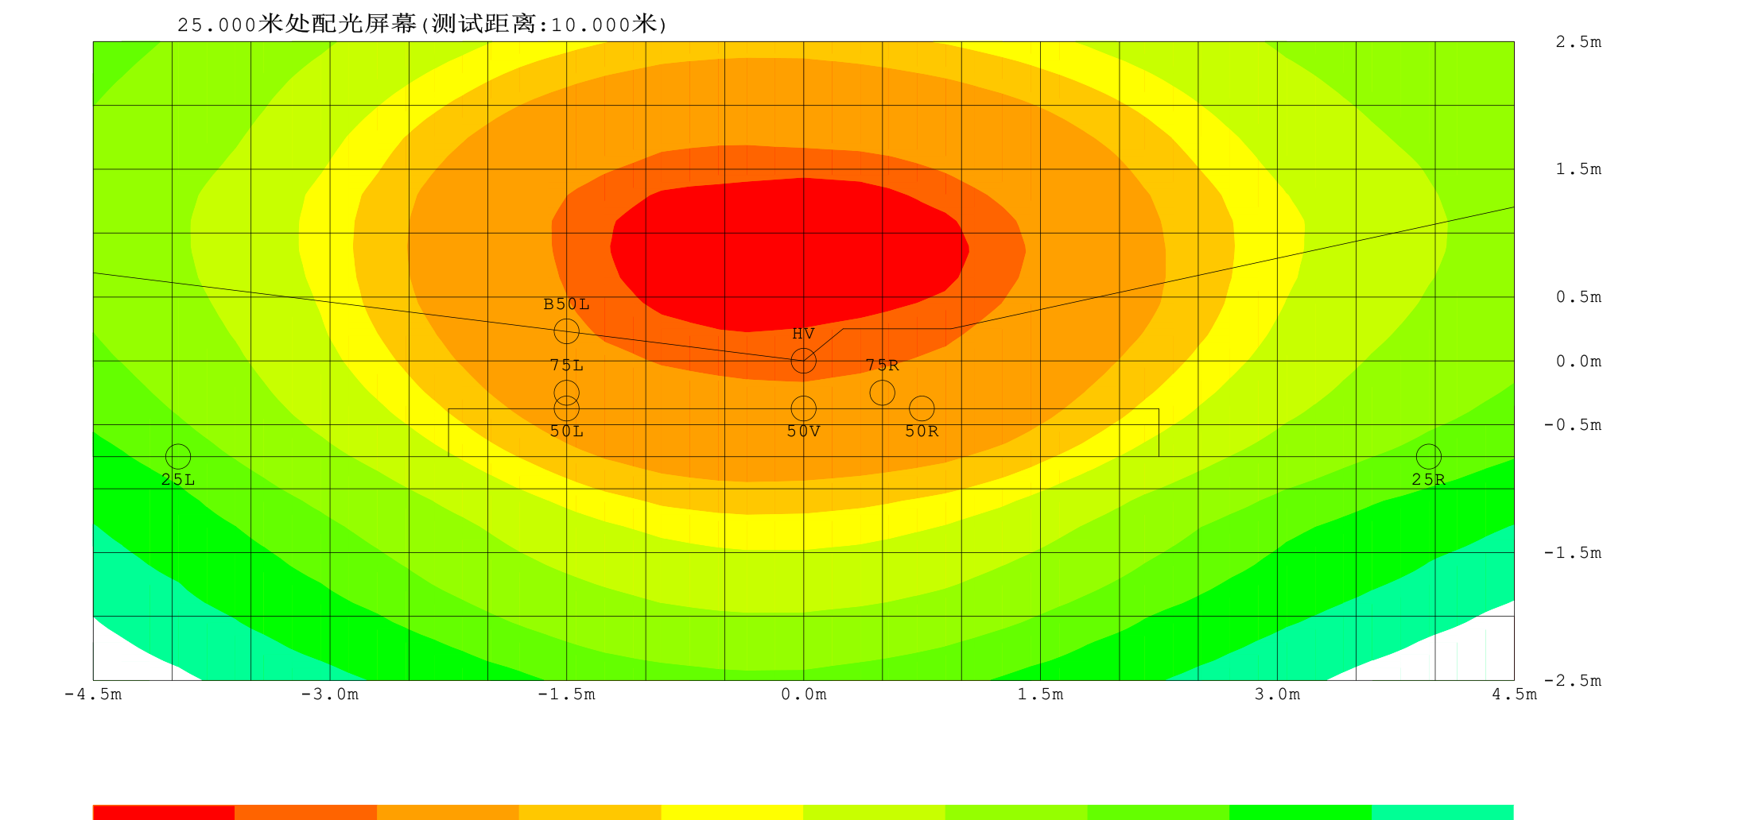1739x820 pixels.
Task: Click the red legend color swatch
Action: [164, 812]
